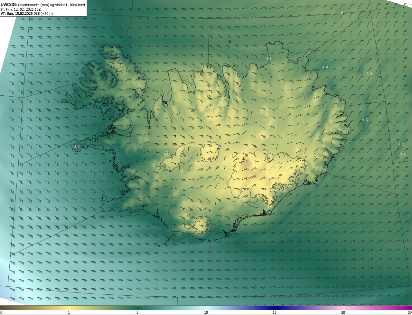Select the '30' label on the color scale

343,312
